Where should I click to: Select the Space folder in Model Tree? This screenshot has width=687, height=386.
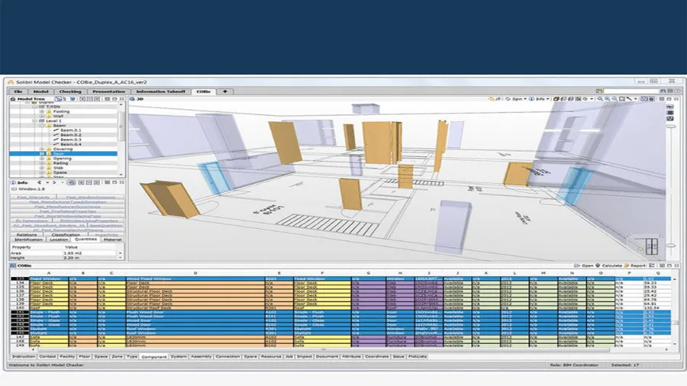[x=60, y=172]
